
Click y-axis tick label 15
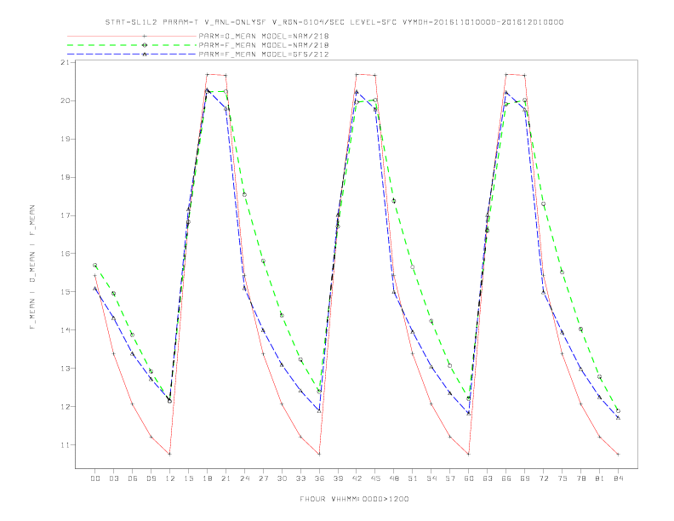pyautogui.click(x=66, y=292)
